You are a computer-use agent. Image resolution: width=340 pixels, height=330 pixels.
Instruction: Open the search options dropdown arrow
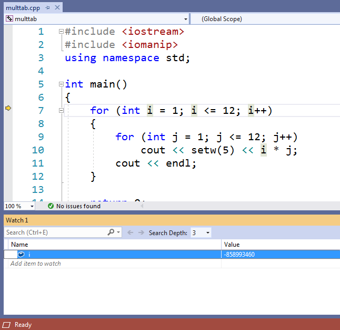(x=118, y=232)
